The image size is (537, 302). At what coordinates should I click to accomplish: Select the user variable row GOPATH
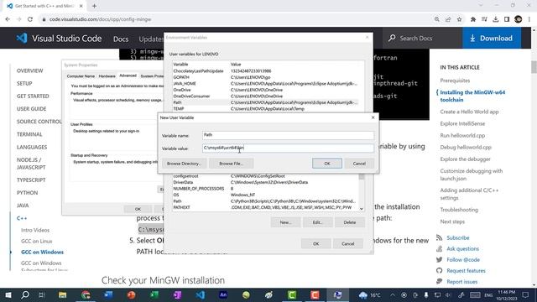pyautogui.click(x=265, y=77)
